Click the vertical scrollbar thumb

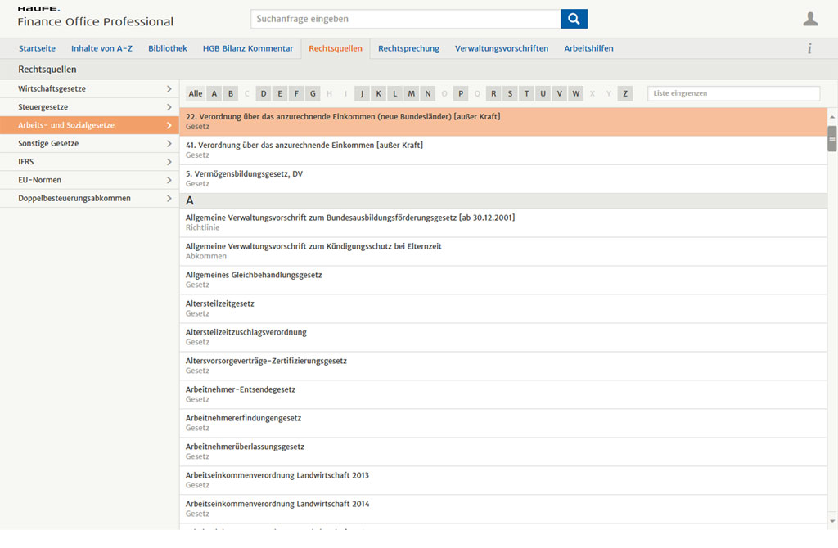(832, 139)
